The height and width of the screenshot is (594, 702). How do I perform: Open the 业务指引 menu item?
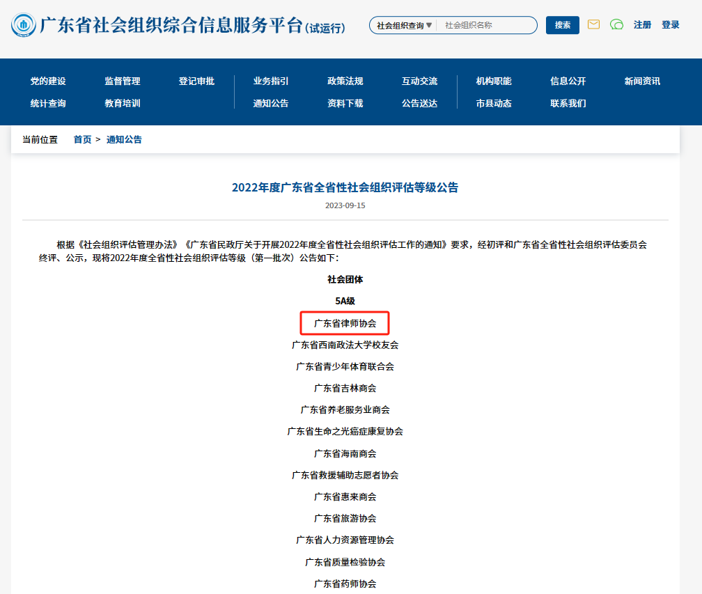(271, 81)
